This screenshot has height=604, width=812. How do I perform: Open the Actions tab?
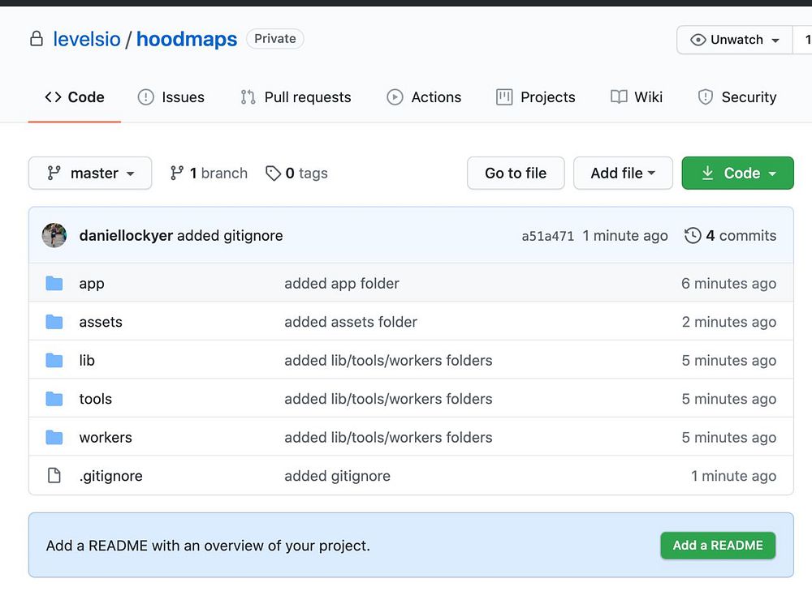(424, 97)
